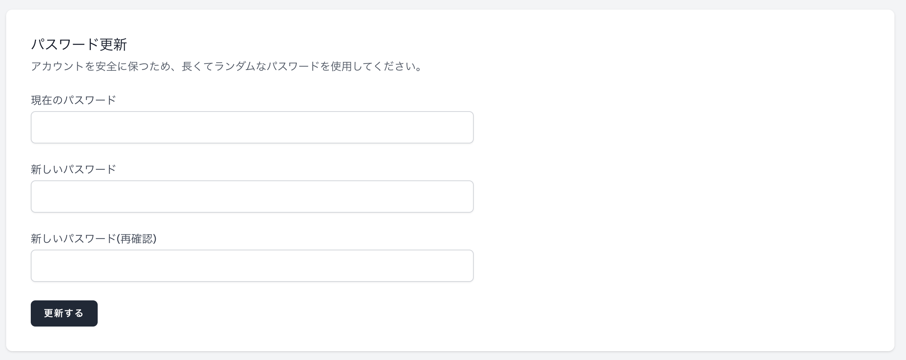Click the dark update button
The image size is (906, 360).
pyautogui.click(x=64, y=313)
